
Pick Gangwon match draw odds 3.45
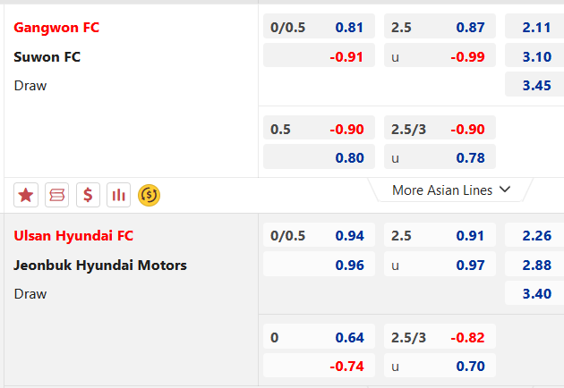tap(534, 84)
